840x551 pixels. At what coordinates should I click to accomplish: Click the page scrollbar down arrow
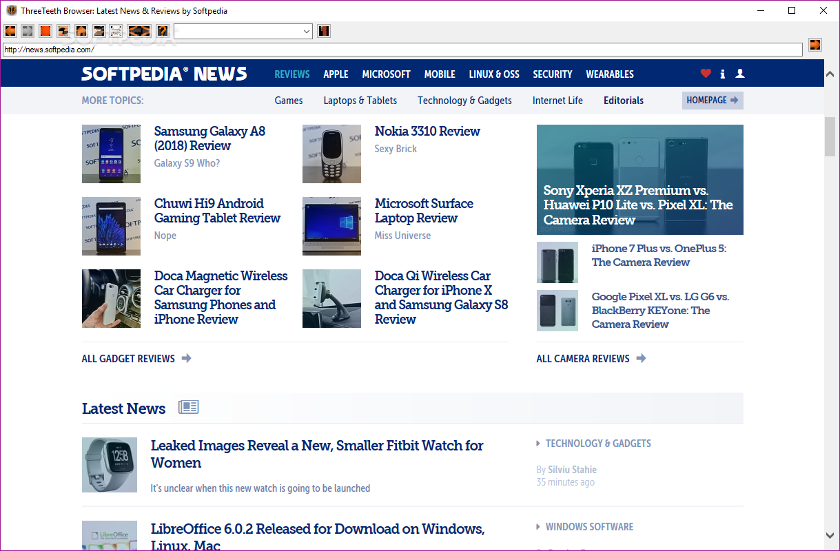click(x=830, y=535)
